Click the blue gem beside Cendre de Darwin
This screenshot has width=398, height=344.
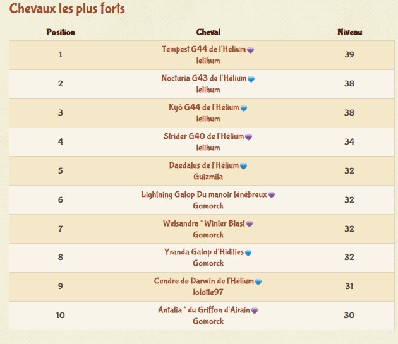pyautogui.click(x=258, y=282)
